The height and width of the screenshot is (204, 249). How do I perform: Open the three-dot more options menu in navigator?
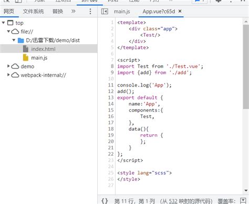pyautogui.click(x=90, y=12)
